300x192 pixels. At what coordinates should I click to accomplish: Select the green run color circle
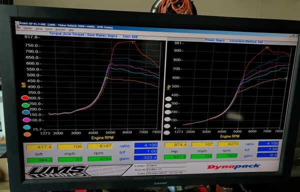(x=25, y=105)
